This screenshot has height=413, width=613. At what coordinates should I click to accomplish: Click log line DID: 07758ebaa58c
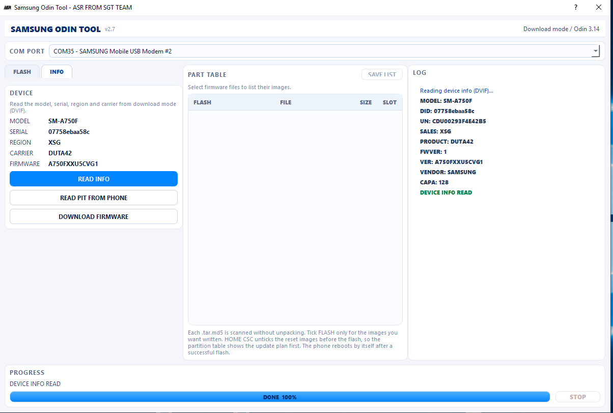tap(447, 111)
